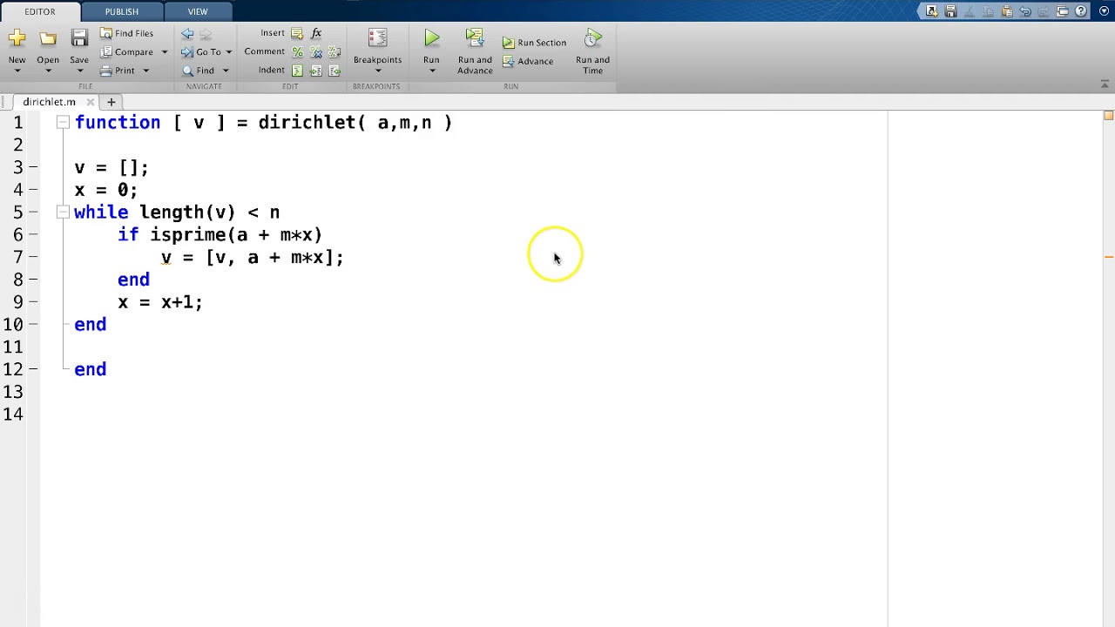Open Help via question mark icon
The image size is (1115, 627).
(x=1081, y=11)
